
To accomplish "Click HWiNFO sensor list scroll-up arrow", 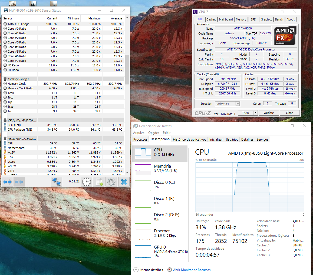I will tap(127, 18).
